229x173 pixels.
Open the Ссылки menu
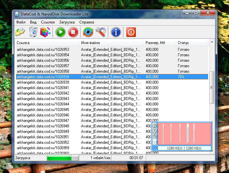[48, 22]
